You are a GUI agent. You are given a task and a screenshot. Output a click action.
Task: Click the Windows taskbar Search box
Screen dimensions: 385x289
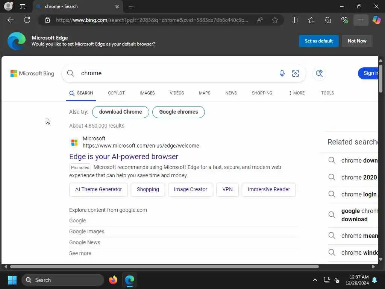tap(63, 280)
